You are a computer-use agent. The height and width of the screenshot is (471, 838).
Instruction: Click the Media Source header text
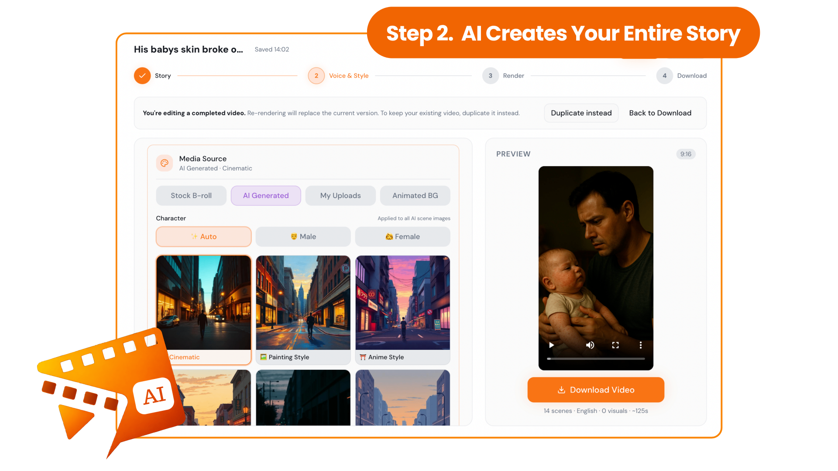[203, 159]
